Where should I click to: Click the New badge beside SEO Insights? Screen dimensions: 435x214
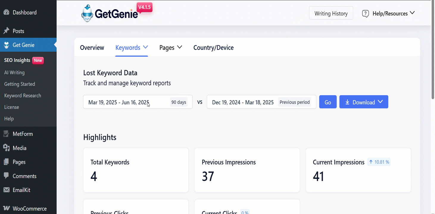tap(38, 60)
